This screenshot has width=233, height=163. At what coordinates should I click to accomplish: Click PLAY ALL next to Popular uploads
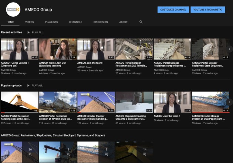click(37, 86)
